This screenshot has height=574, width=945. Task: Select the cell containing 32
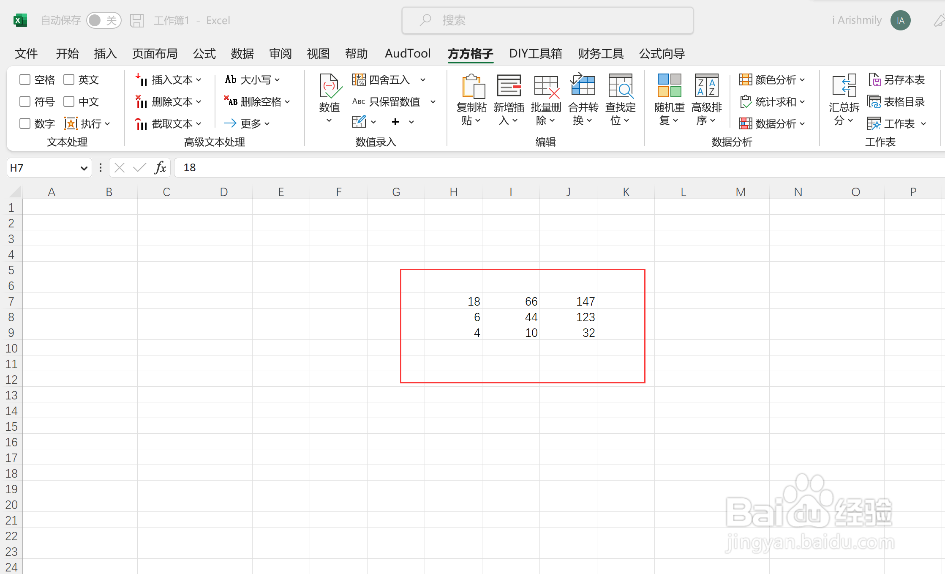(x=568, y=333)
